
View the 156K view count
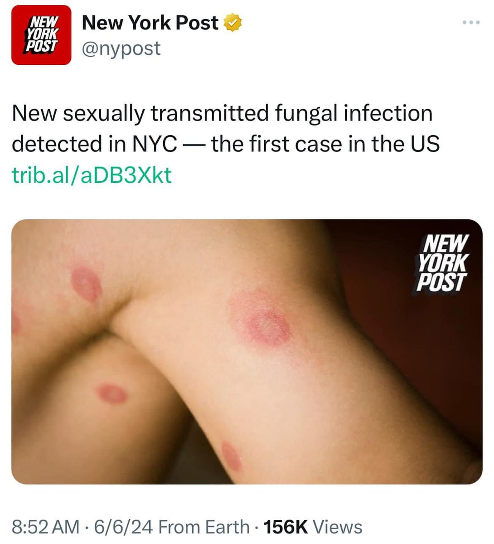[286, 527]
